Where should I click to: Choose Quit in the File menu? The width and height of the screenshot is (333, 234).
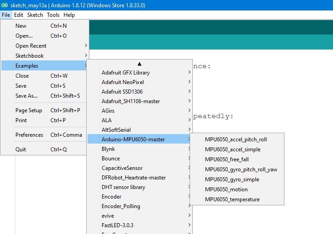pos(44,149)
